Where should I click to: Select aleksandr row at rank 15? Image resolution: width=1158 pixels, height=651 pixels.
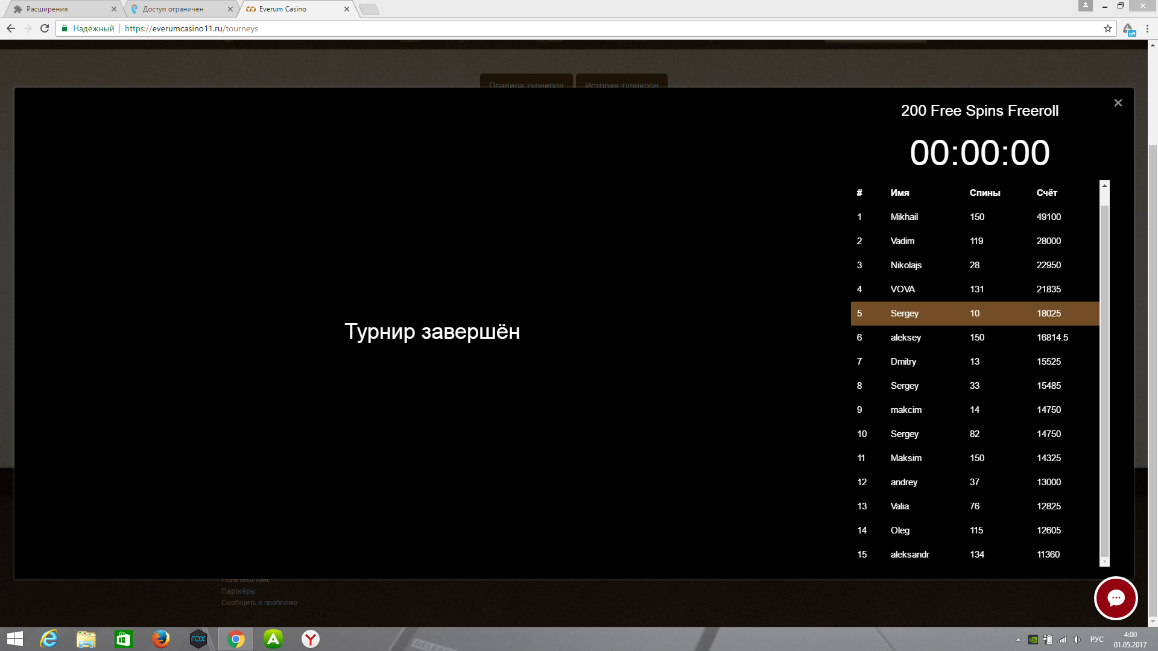pyautogui.click(x=975, y=555)
